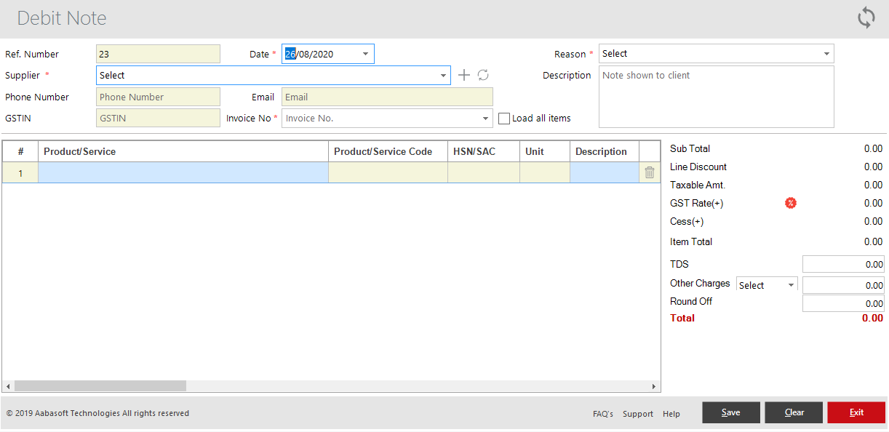Refresh the Debit Note form using sync icon
The image size is (889, 432).
tap(866, 17)
